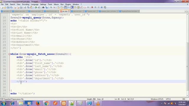189x106 pixels.
Task: Save the current file with the floppy icon
Action: (8, 7)
